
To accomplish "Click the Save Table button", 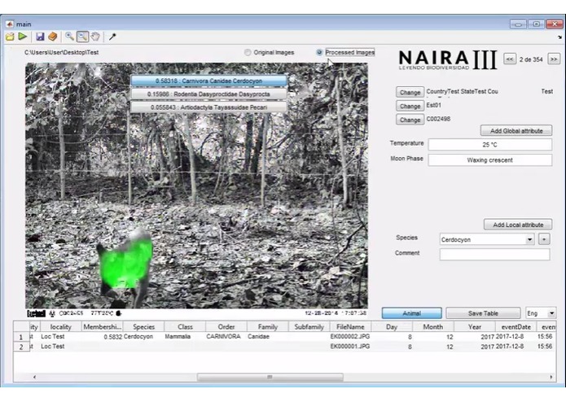I will pyautogui.click(x=483, y=313).
